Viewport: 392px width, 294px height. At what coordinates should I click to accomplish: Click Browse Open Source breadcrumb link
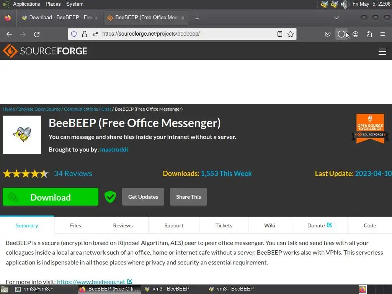click(39, 109)
